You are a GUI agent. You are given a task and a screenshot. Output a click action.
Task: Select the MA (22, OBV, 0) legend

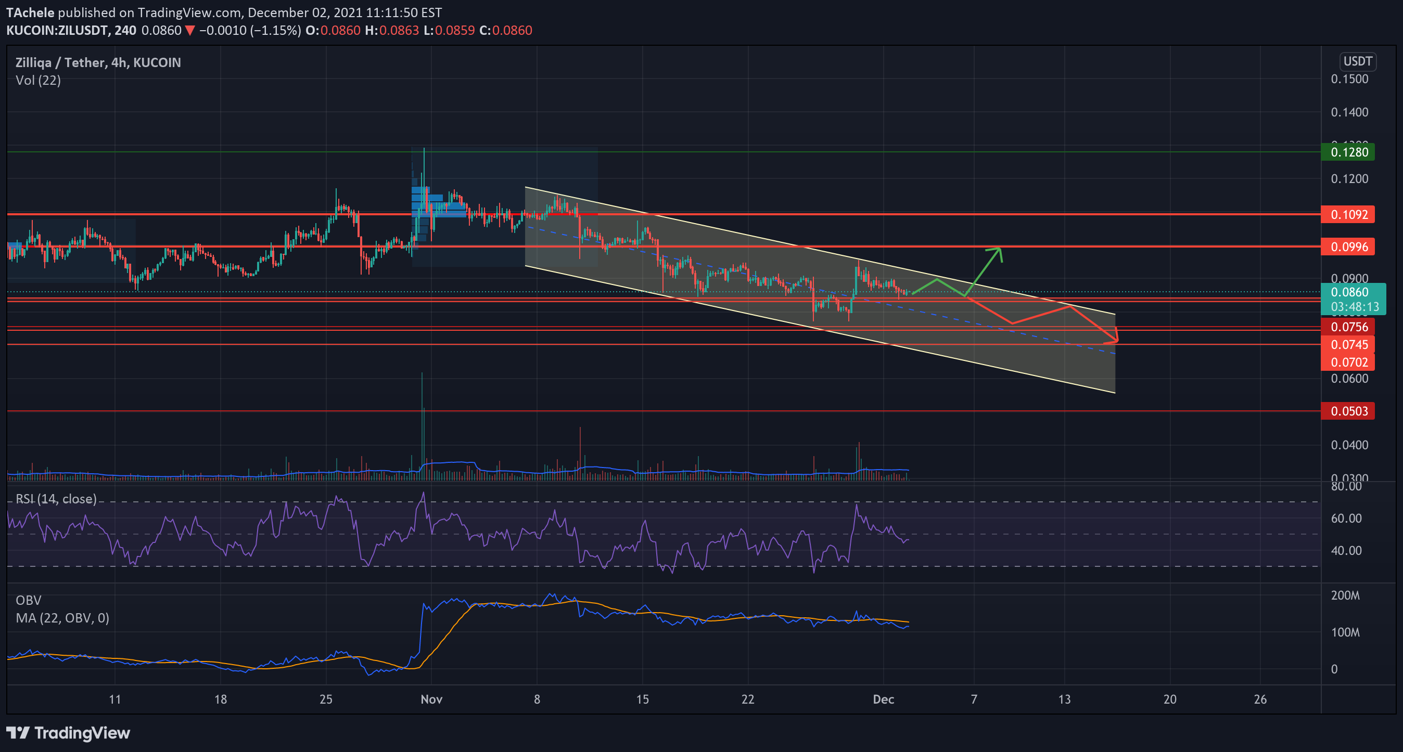coord(62,618)
